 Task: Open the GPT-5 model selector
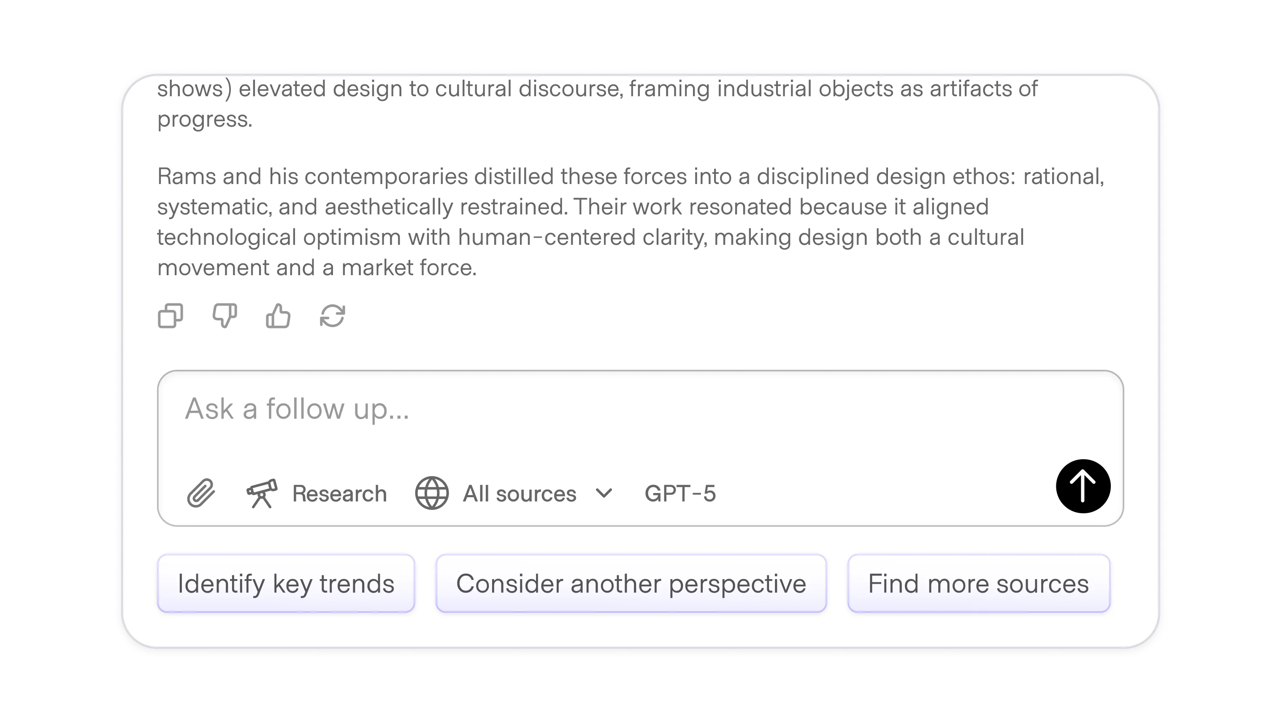coord(680,494)
